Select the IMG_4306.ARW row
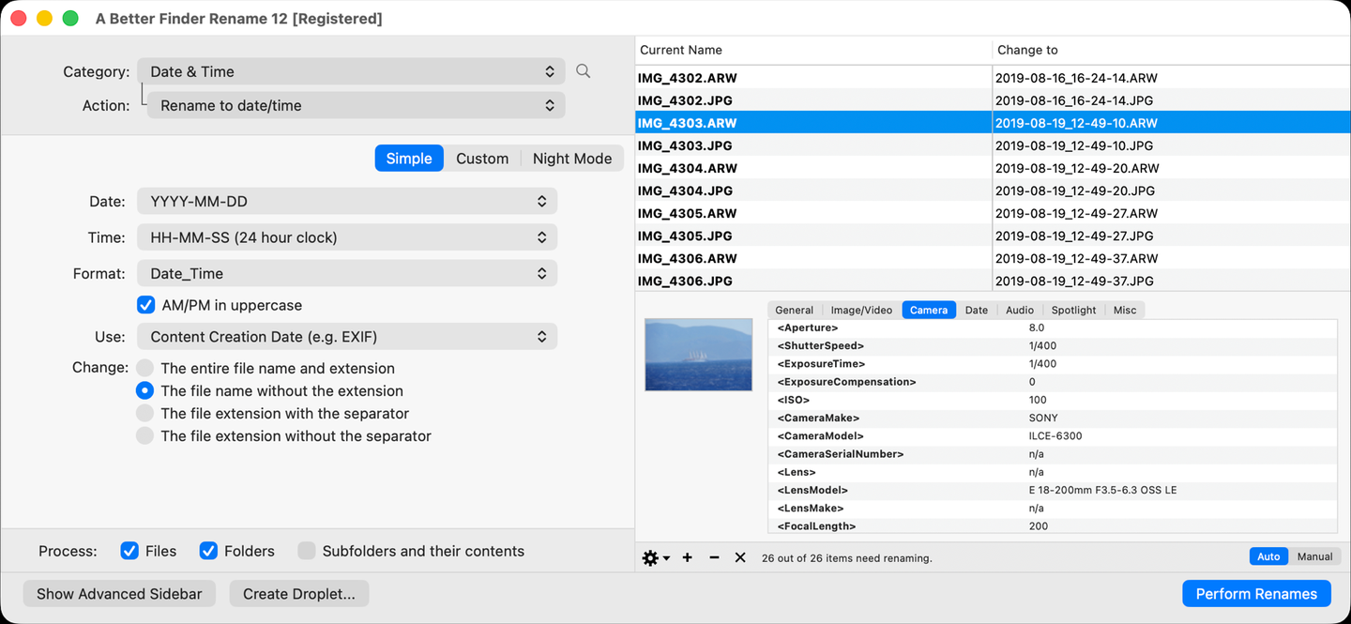 [x=993, y=258]
